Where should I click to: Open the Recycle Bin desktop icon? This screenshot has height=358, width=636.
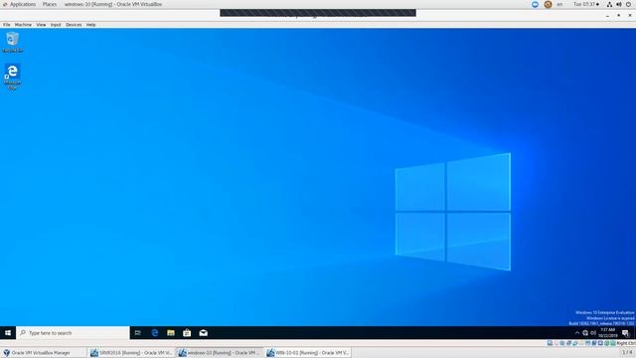13,42
